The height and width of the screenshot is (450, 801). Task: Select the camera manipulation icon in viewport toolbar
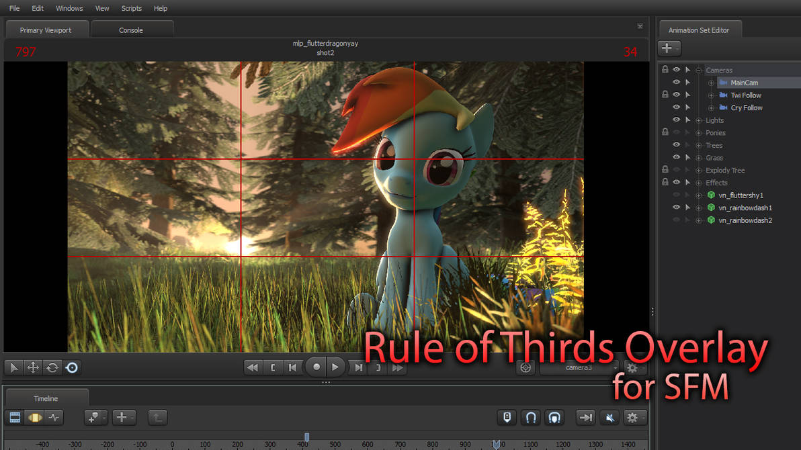(x=71, y=367)
